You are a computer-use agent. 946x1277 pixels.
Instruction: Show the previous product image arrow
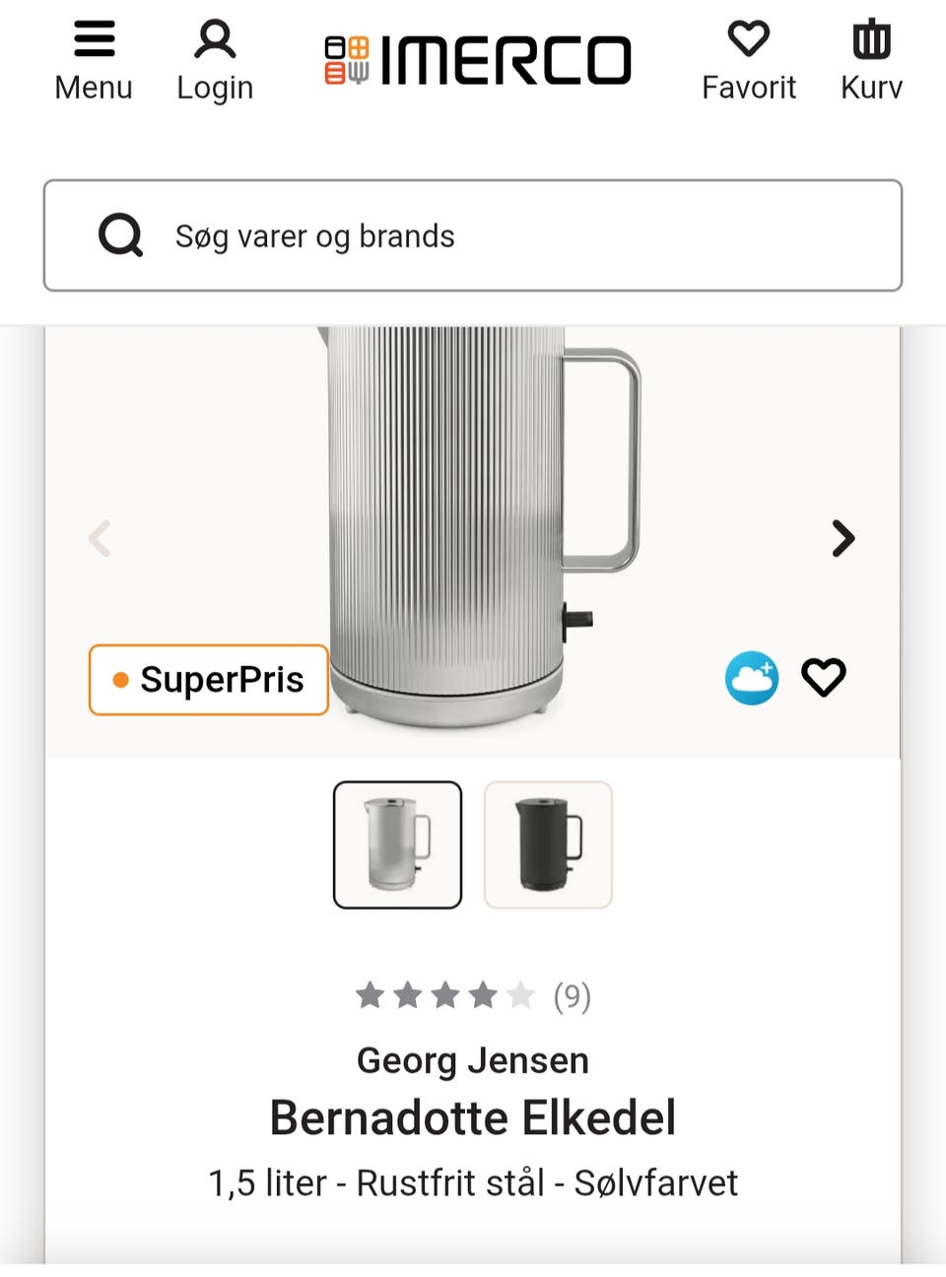pos(100,538)
